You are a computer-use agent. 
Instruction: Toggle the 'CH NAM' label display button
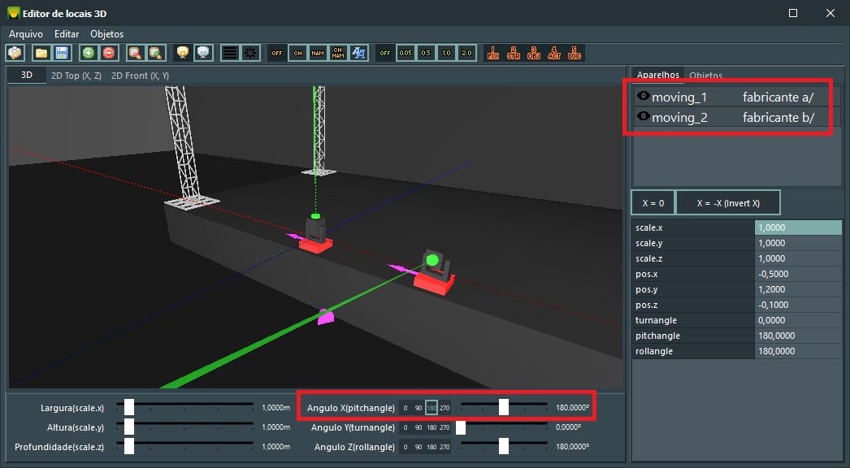338,53
